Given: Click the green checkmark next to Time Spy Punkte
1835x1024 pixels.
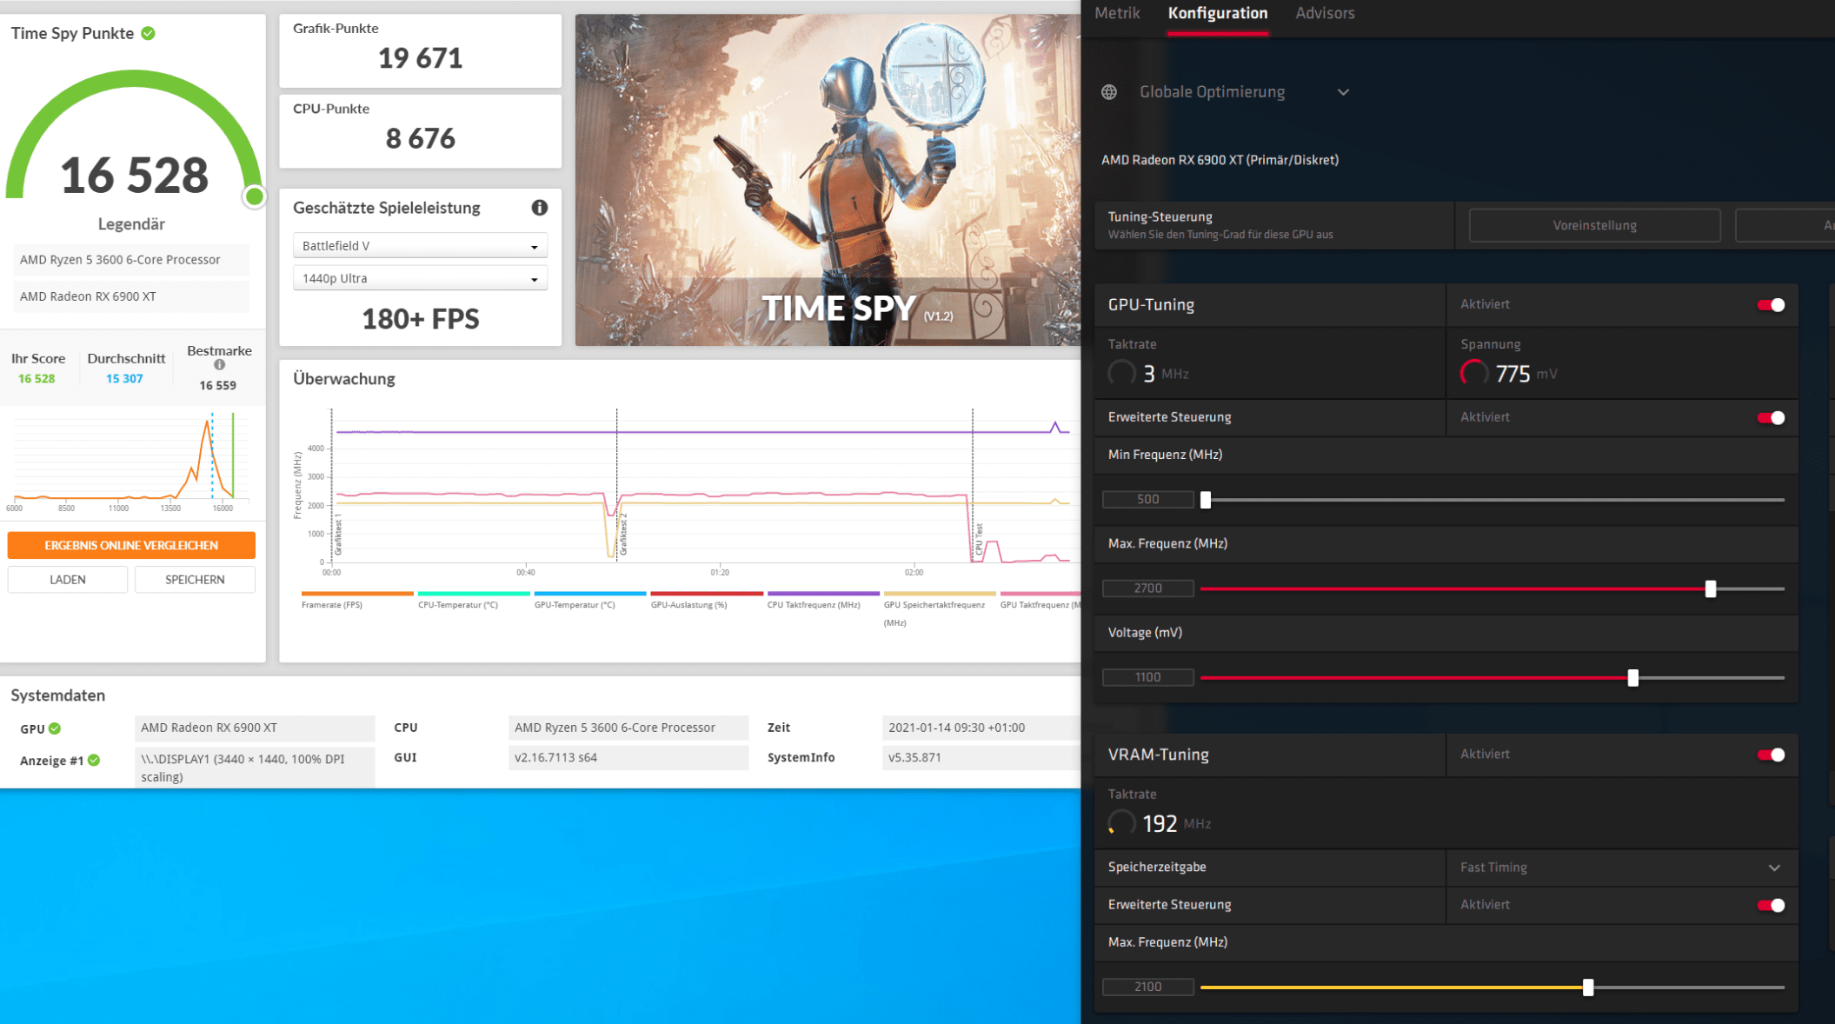Looking at the screenshot, I should click(x=149, y=33).
